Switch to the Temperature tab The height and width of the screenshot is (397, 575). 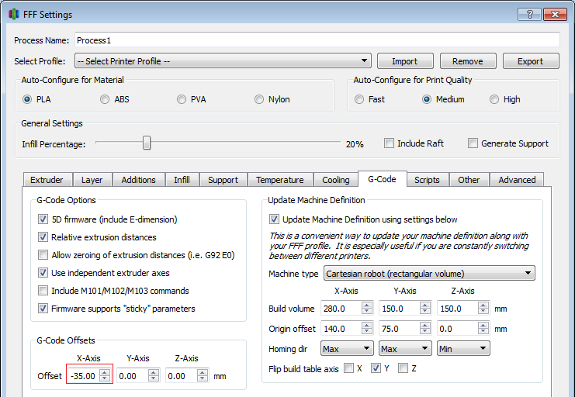click(280, 180)
